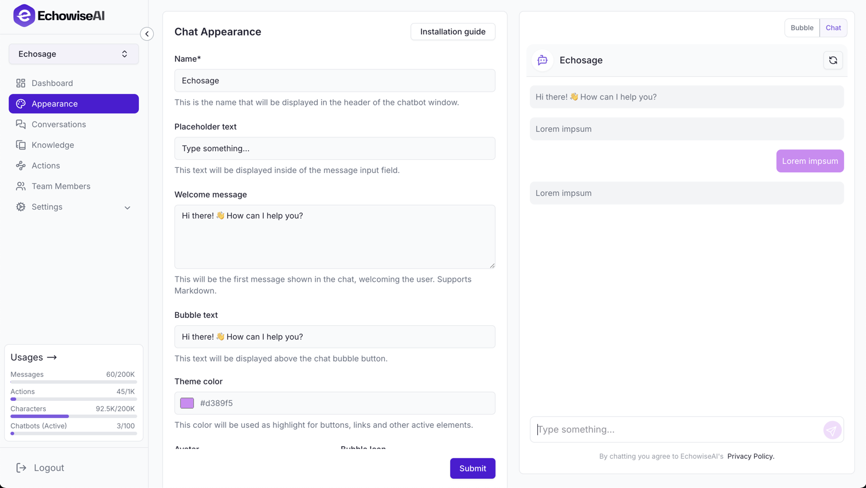View Team Members via sidebar icon
The width and height of the screenshot is (866, 488).
click(x=22, y=186)
